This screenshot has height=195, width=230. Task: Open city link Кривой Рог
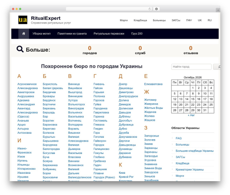(x=126, y=177)
